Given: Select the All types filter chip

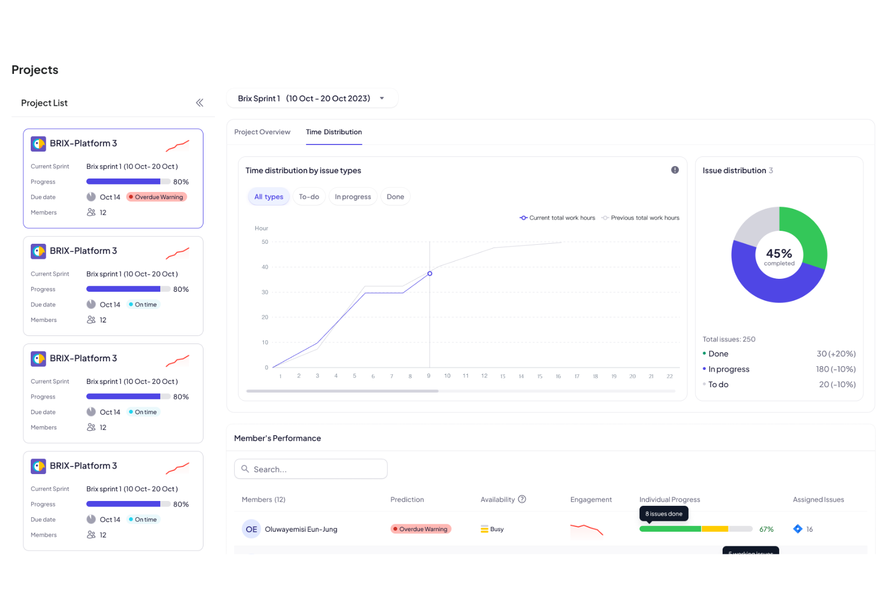Looking at the screenshot, I should [269, 197].
